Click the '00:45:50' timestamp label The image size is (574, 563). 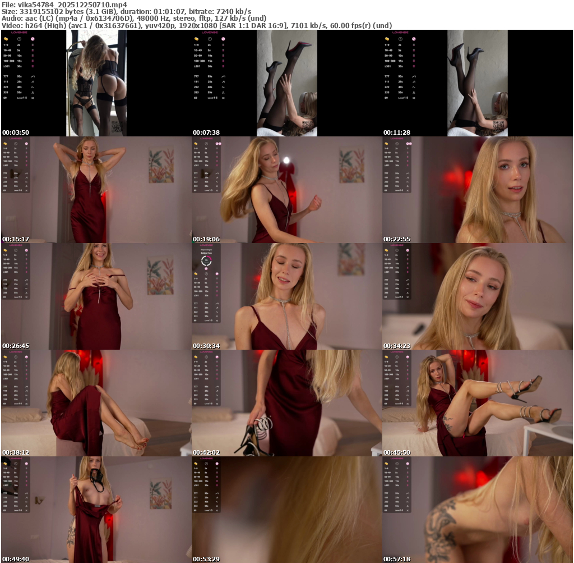pos(397,452)
